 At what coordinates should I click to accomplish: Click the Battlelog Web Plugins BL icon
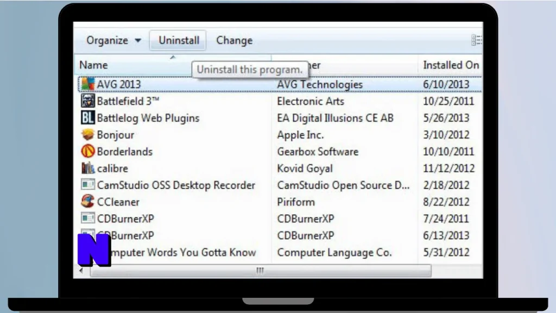coord(87,117)
